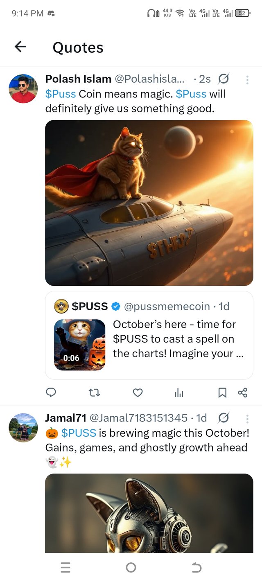Open Polash Islam's profile picture
262x582 pixels.
click(x=23, y=89)
